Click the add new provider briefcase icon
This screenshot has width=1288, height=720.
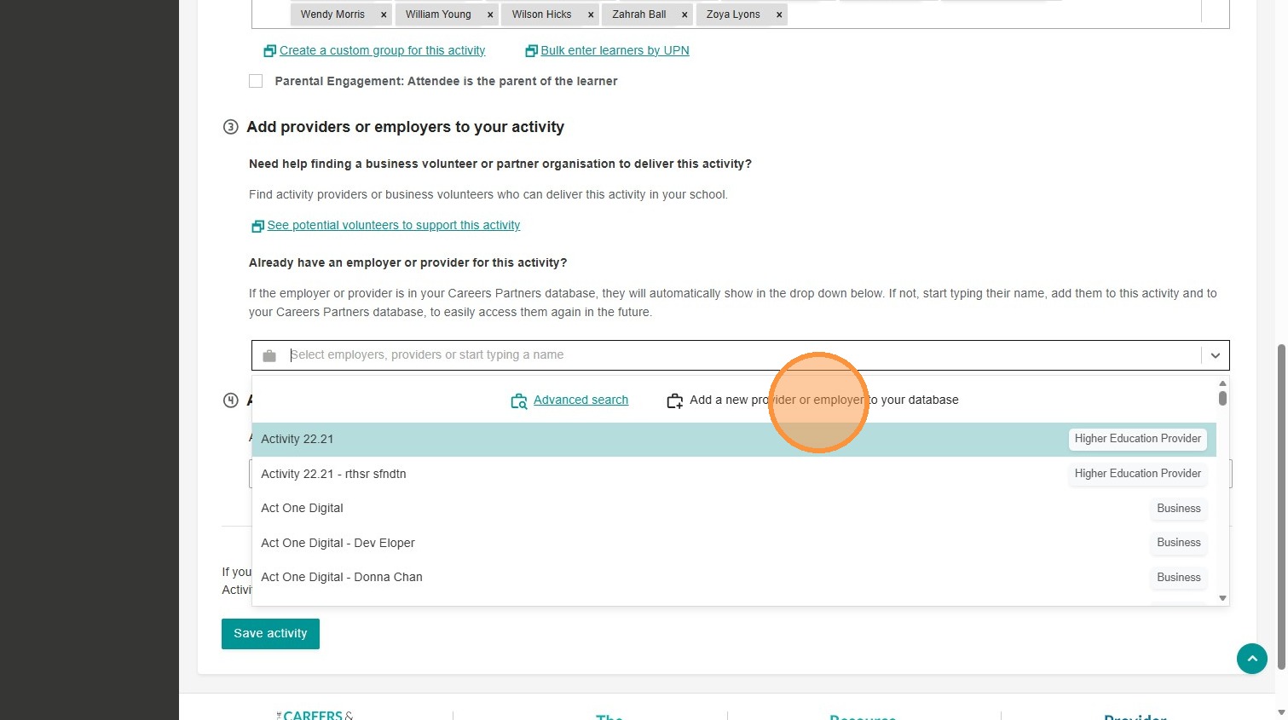click(674, 400)
